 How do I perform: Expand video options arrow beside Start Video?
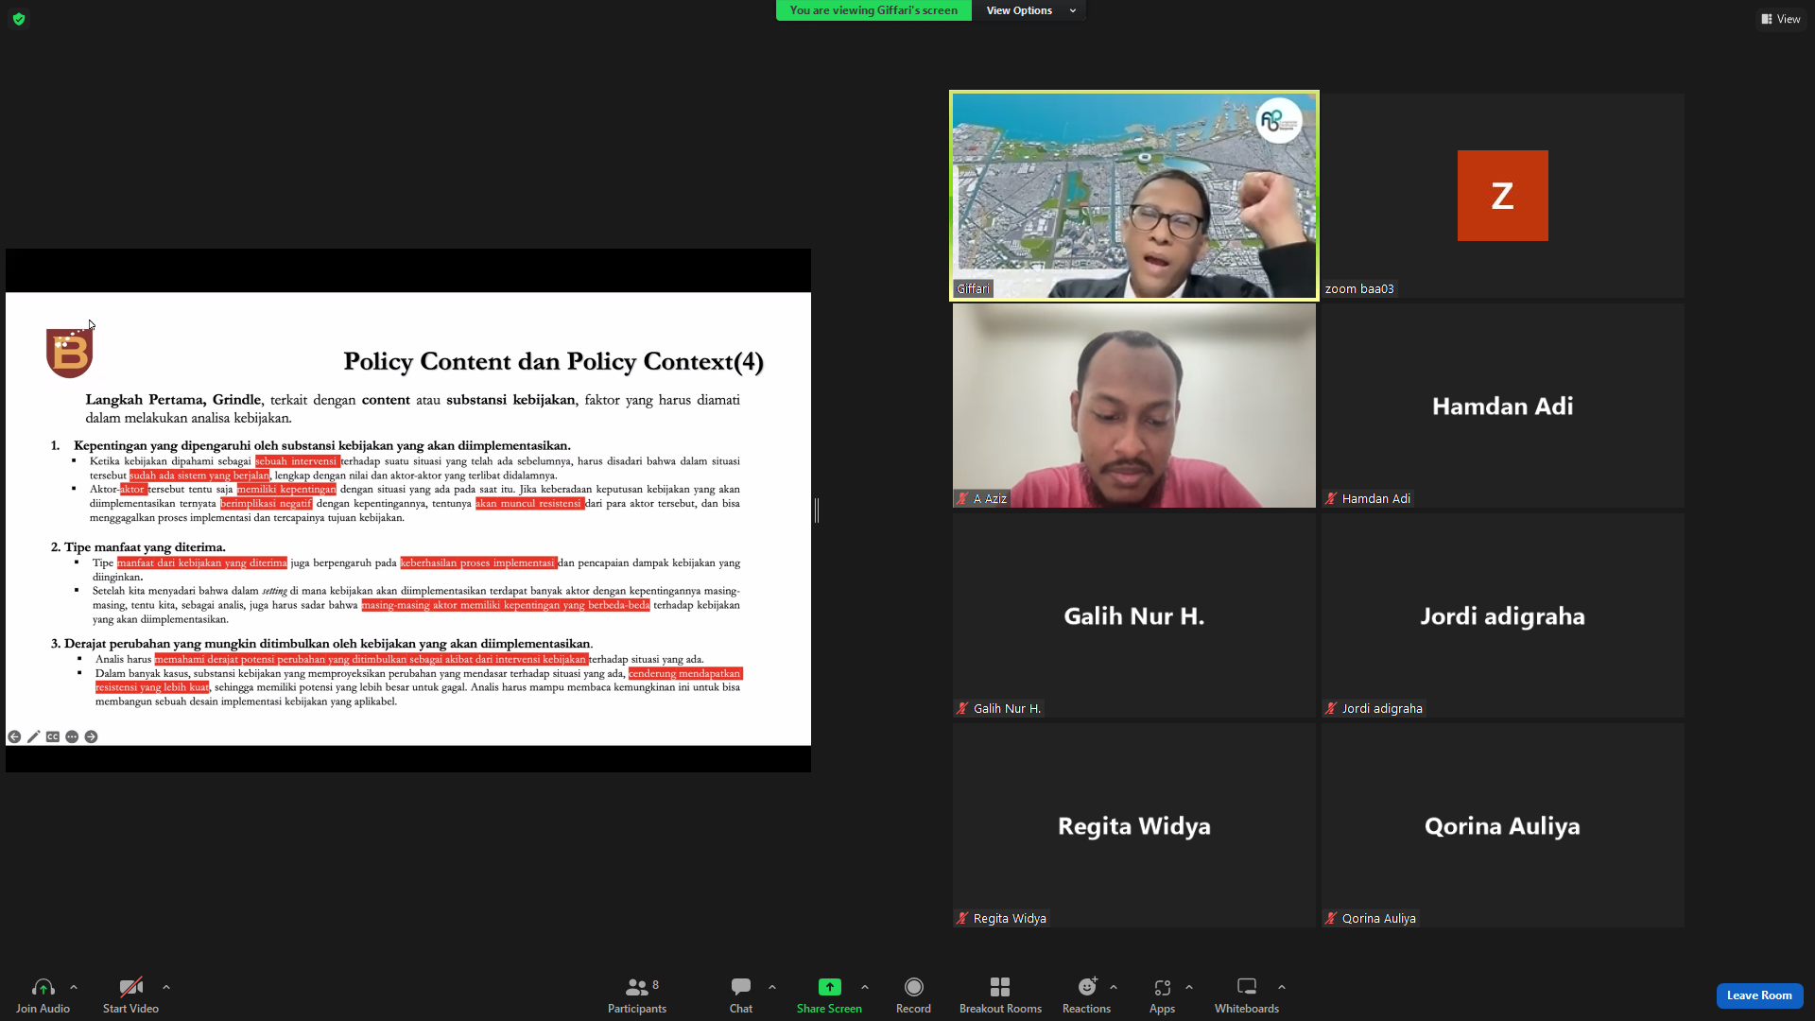tap(166, 987)
